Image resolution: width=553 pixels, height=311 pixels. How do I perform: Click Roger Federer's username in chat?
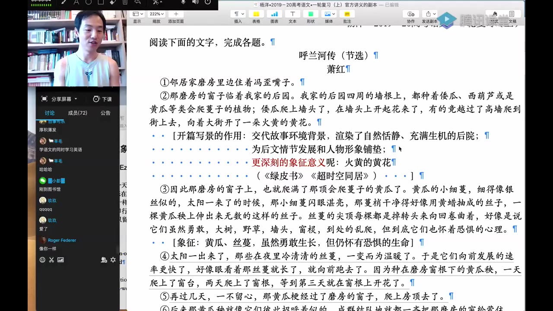pos(62,240)
